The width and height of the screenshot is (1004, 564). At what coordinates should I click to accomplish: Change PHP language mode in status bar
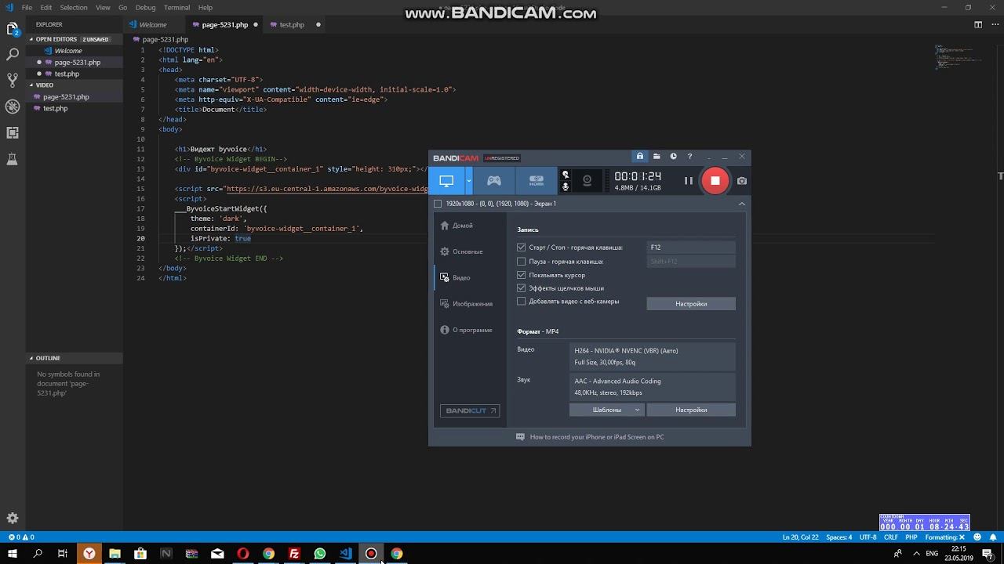[x=911, y=537]
